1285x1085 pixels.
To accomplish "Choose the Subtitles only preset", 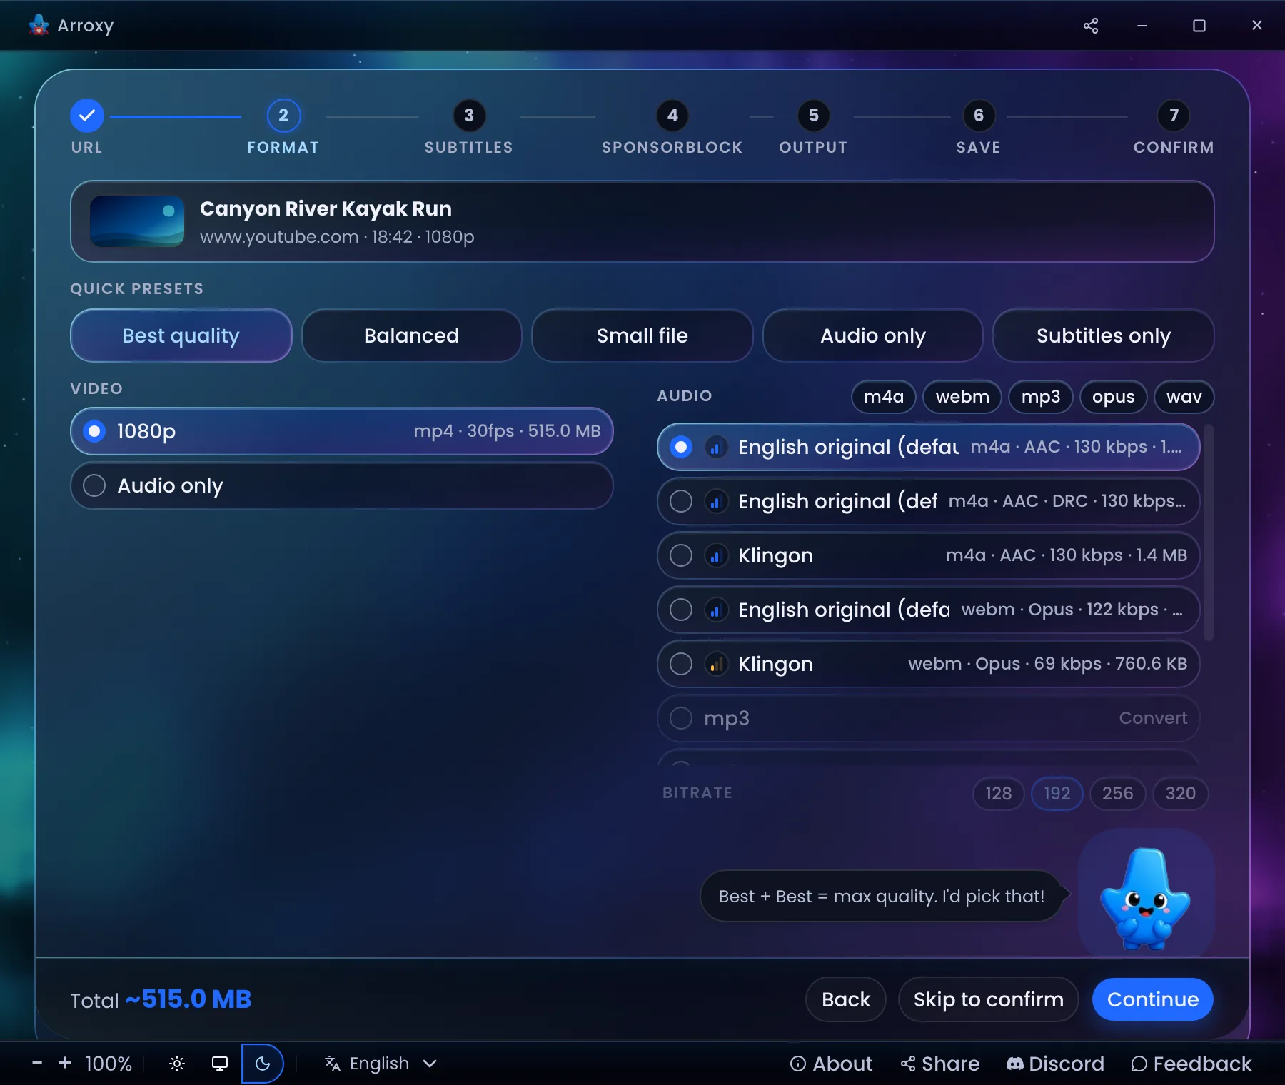I will 1104,335.
